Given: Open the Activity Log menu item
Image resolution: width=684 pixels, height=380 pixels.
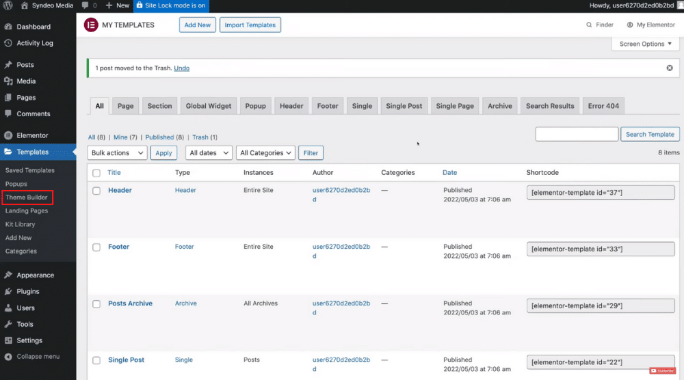Looking at the screenshot, I should point(35,43).
